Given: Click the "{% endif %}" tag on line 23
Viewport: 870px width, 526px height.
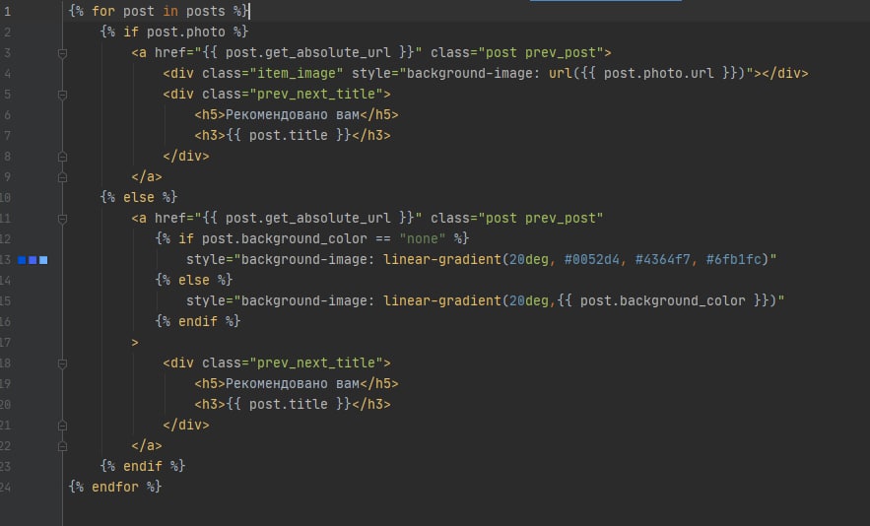Looking at the screenshot, I should click(143, 467).
